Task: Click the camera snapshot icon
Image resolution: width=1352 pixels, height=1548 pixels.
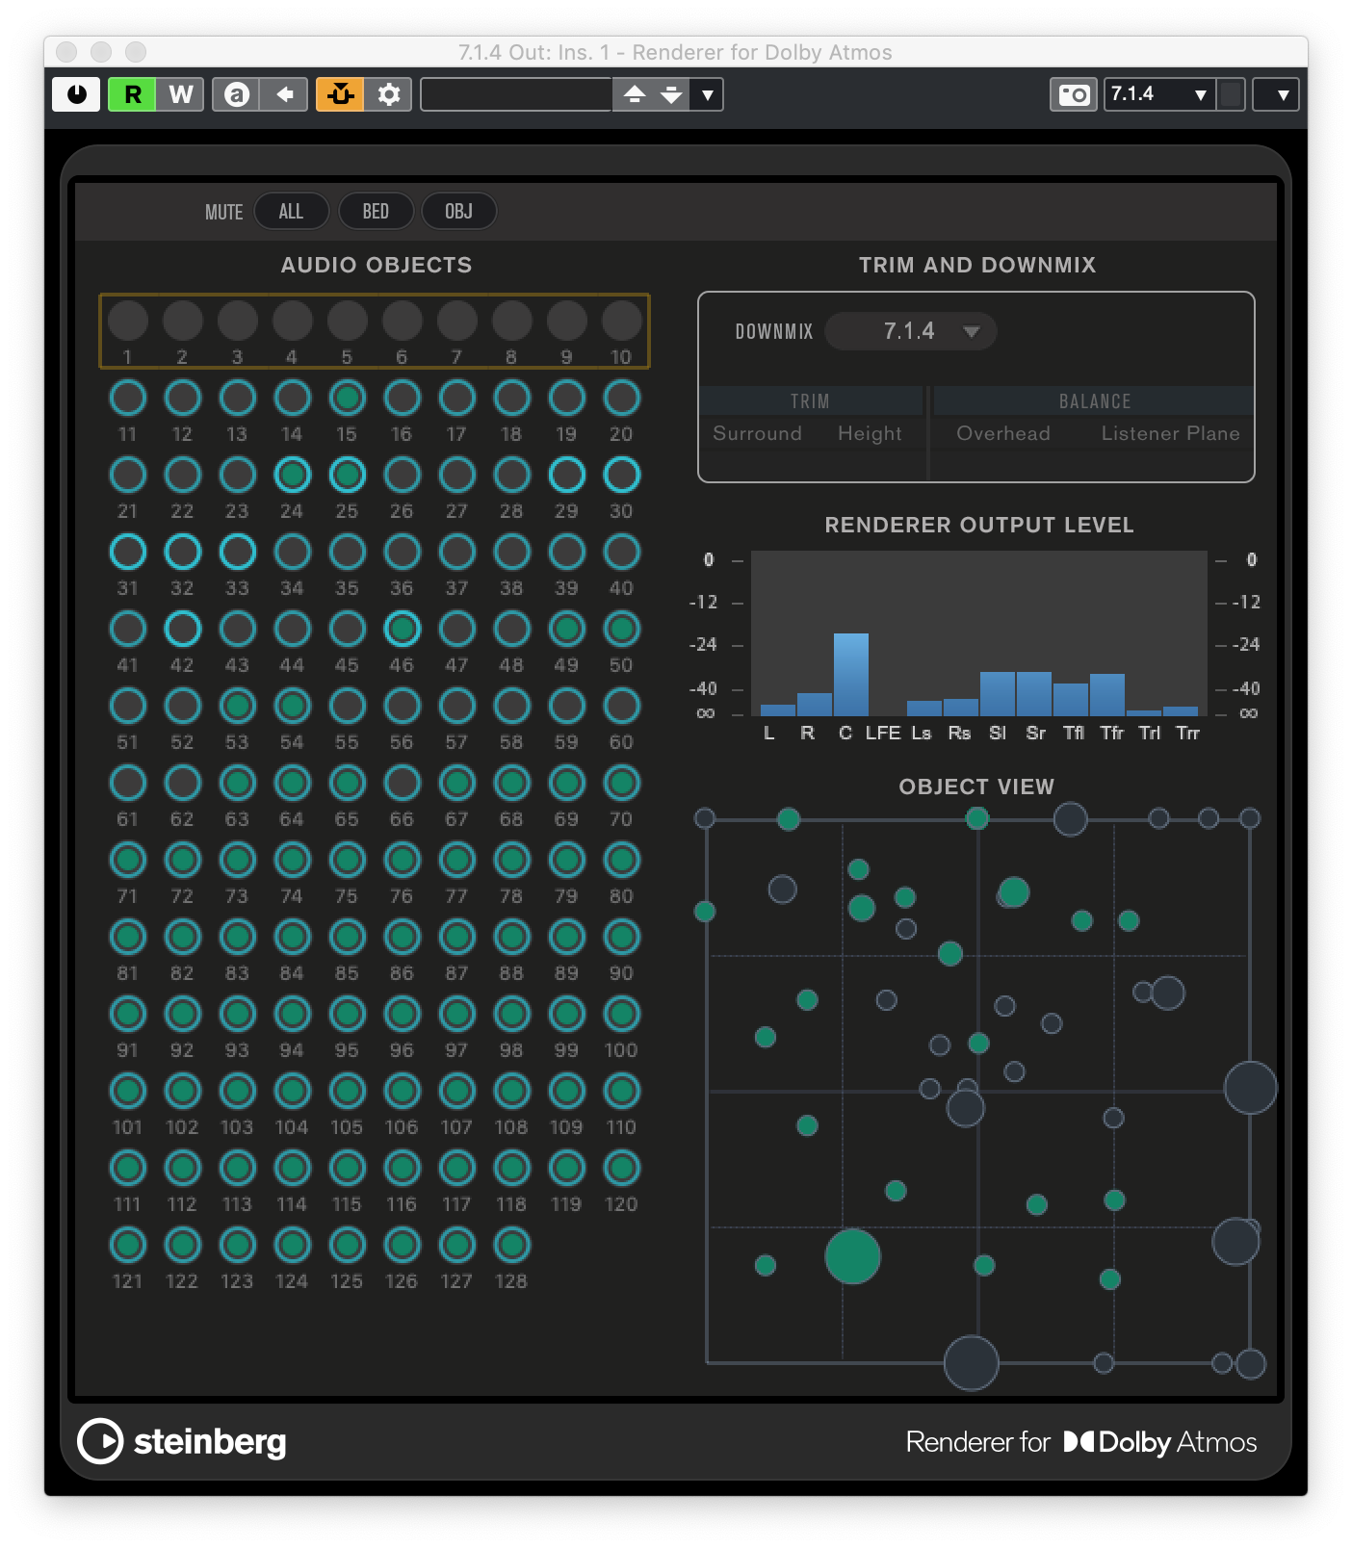Action: (x=1073, y=94)
